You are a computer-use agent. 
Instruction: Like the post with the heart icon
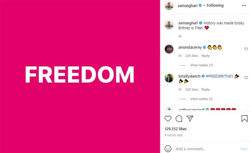click(x=168, y=119)
